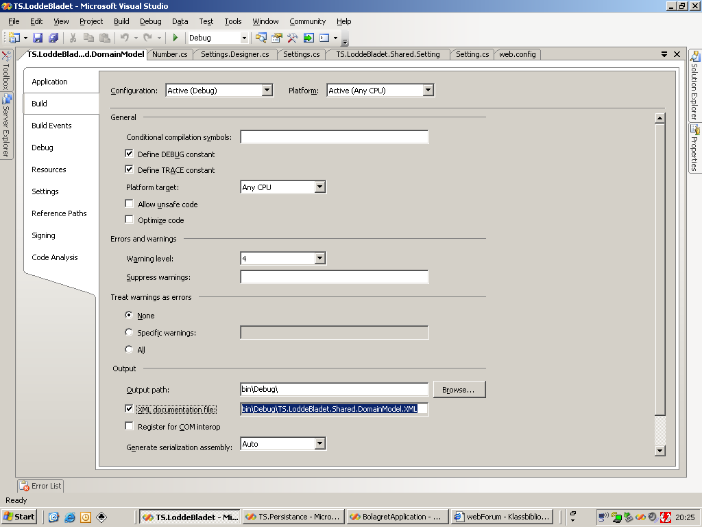Screen dimensions: 702x527
Task: Open Generate serialization assembly dropdown
Action: pos(319,444)
